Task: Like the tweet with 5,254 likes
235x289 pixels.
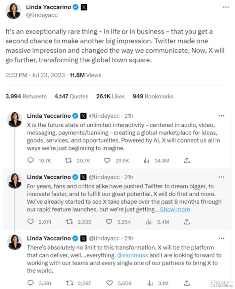Action: pyautogui.click(x=109, y=222)
